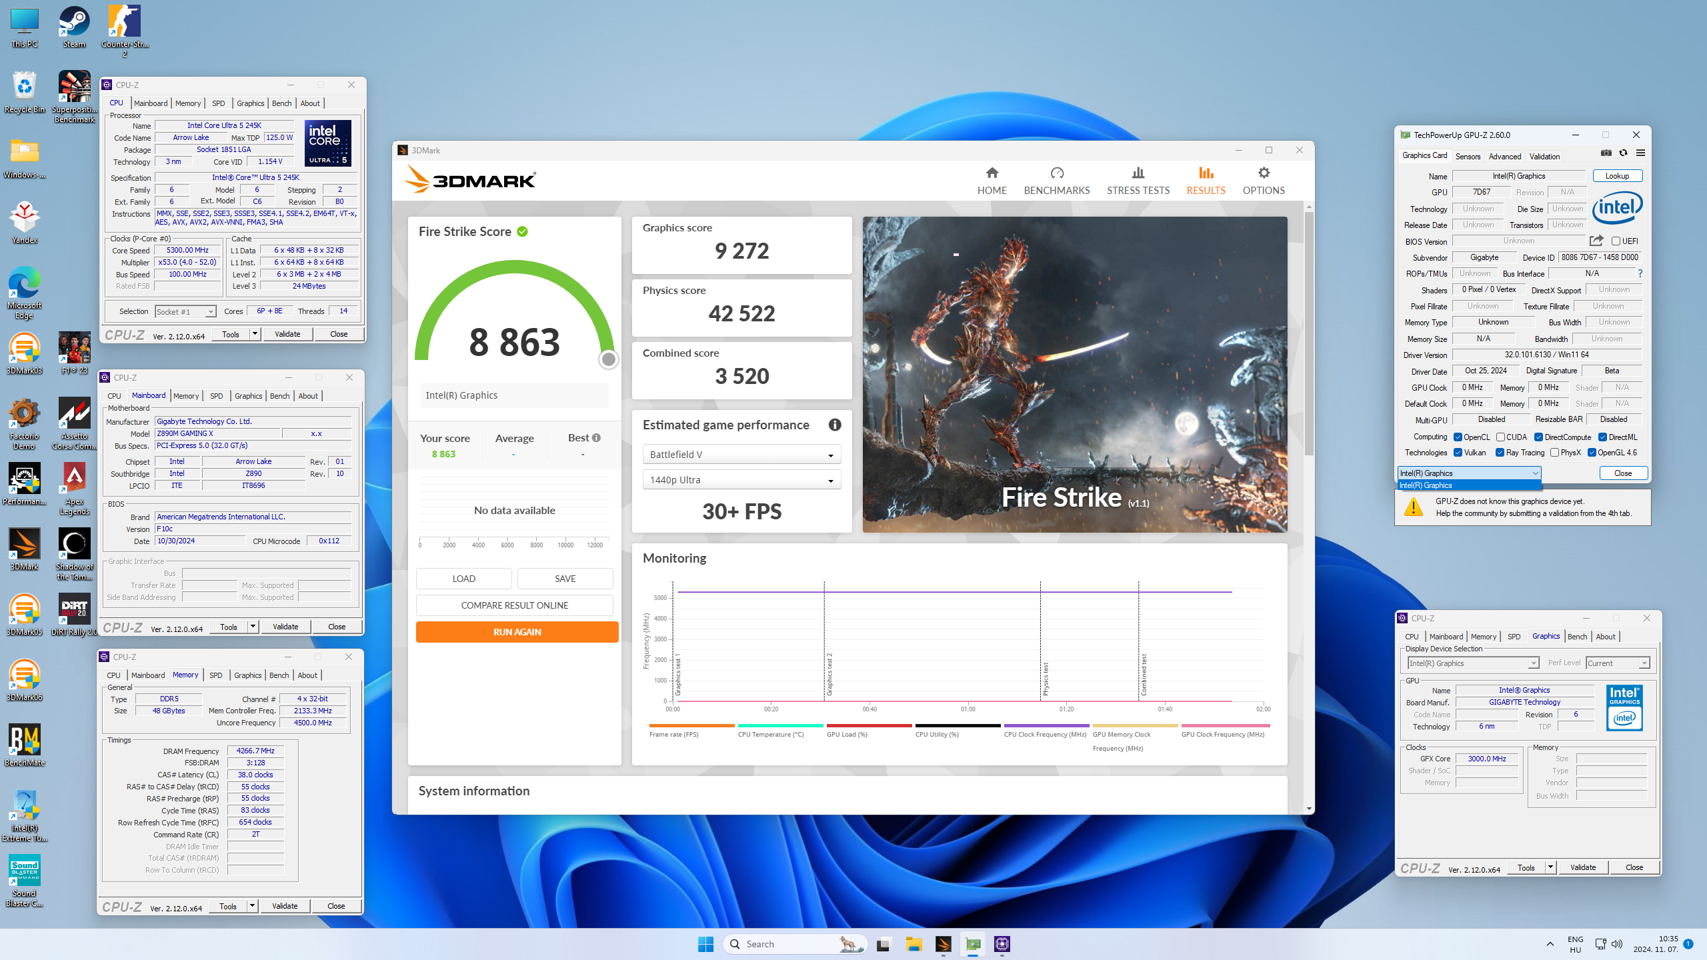Click CPU-Z taskbar icon
The width and height of the screenshot is (1707, 960).
click(x=1002, y=944)
